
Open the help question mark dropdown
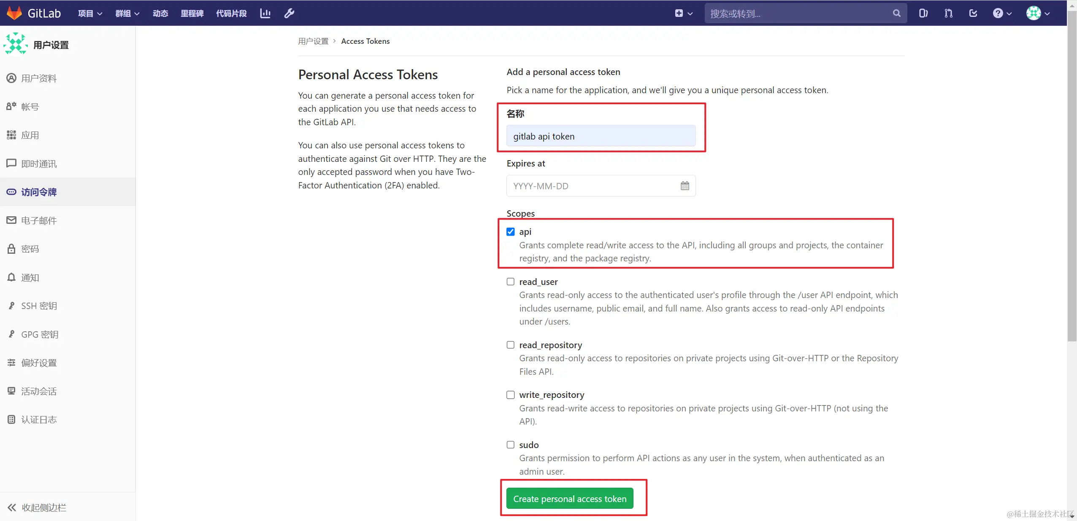(1002, 13)
